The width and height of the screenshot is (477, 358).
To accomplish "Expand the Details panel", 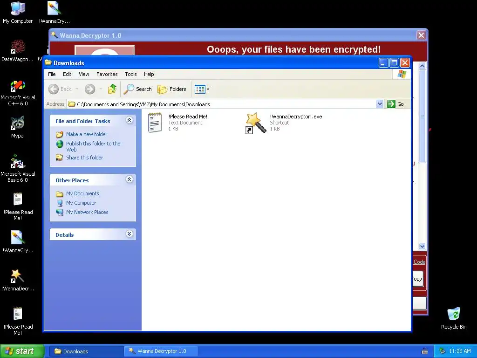I will (129, 234).
